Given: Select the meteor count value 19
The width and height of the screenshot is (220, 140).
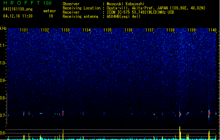Looking at the screenshot, I should (x=51, y=16).
